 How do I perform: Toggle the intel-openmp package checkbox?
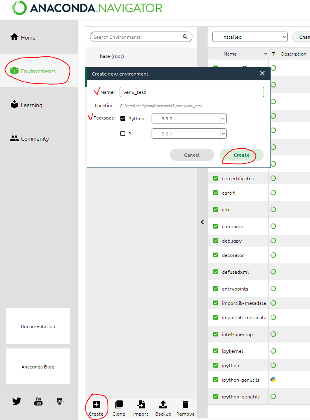(216, 334)
